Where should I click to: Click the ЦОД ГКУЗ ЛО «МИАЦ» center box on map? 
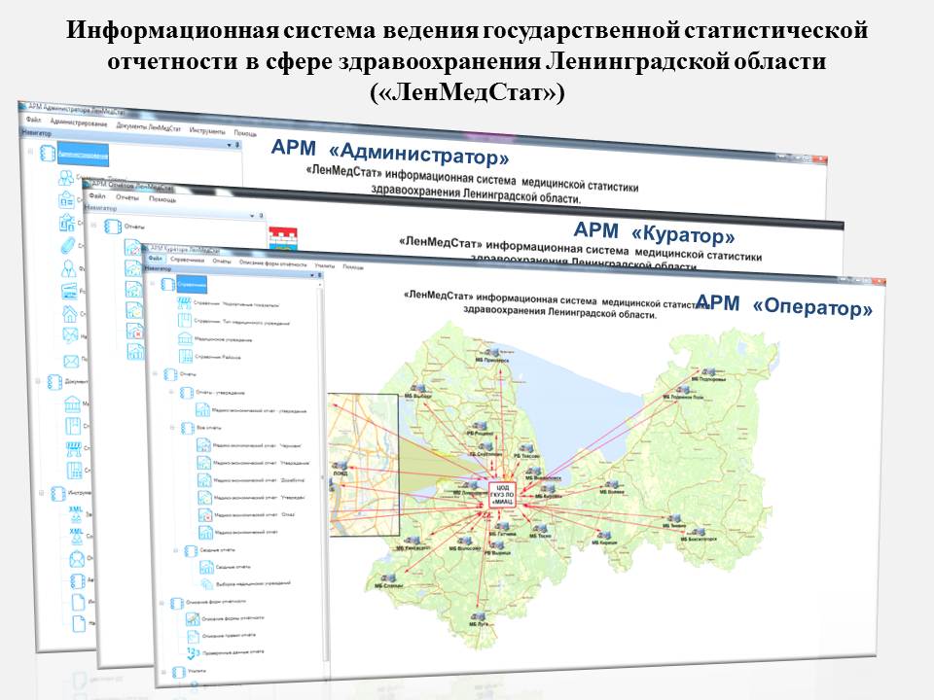pyautogui.click(x=501, y=495)
